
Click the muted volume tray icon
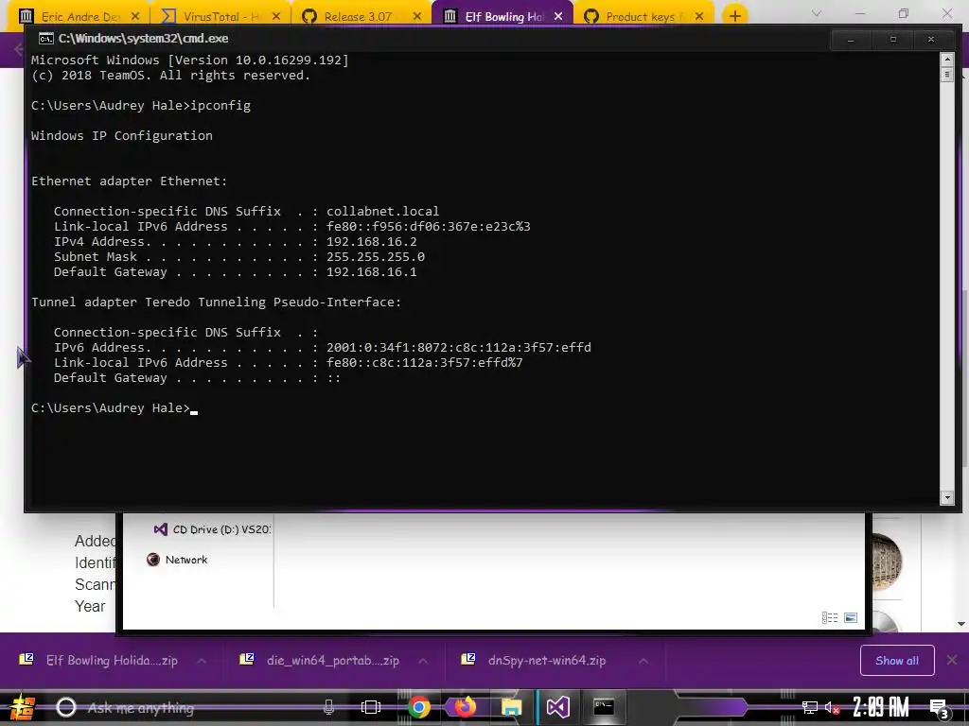(x=832, y=707)
